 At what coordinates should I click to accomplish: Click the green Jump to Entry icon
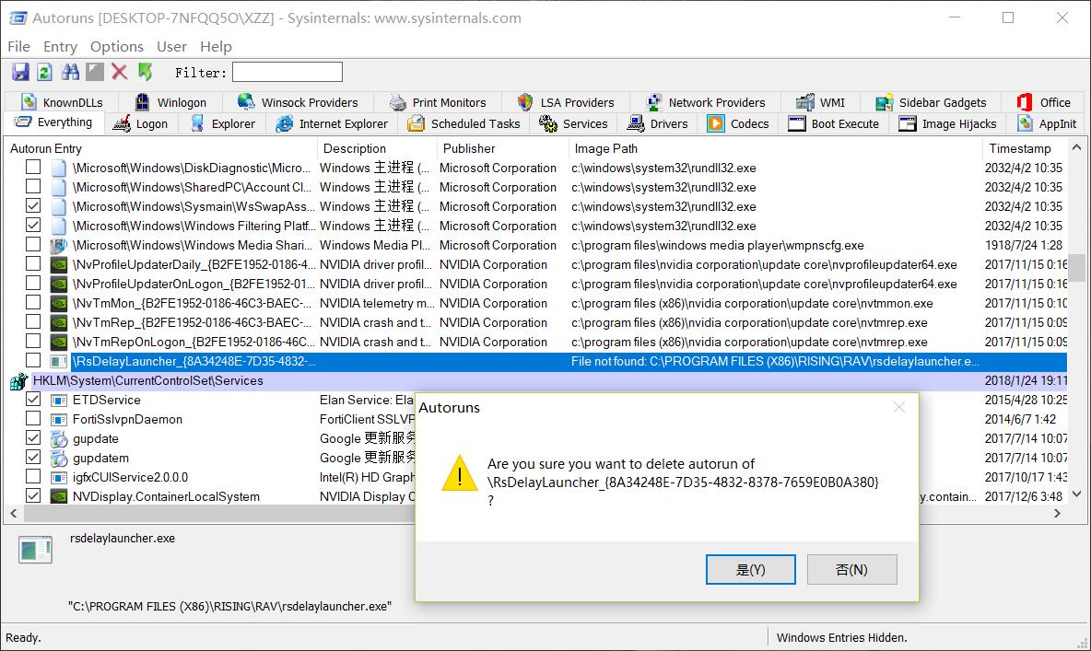point(145,72)
